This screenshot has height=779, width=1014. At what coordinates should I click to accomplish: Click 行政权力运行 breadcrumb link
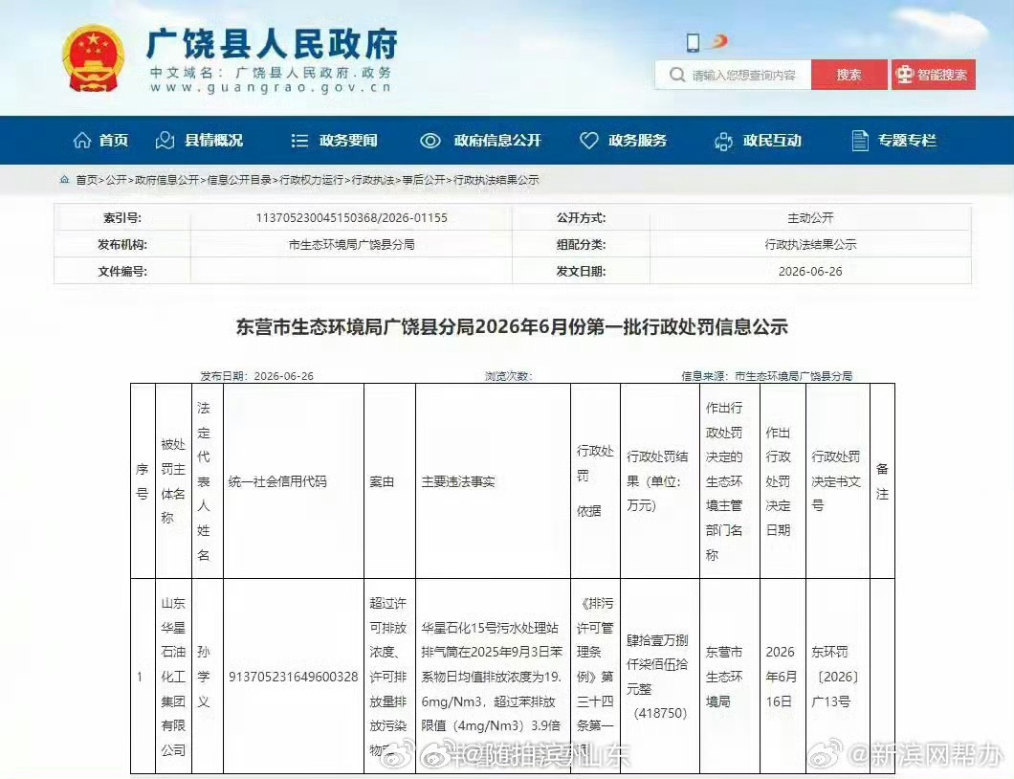(x=312, y=180)
